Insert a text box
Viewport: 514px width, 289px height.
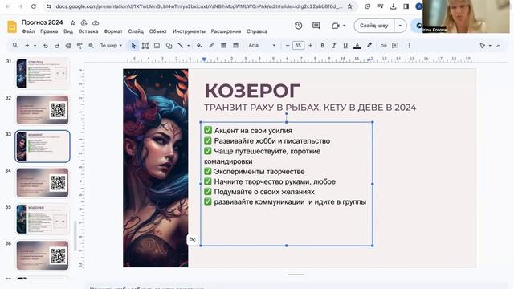tap(145, 46)
